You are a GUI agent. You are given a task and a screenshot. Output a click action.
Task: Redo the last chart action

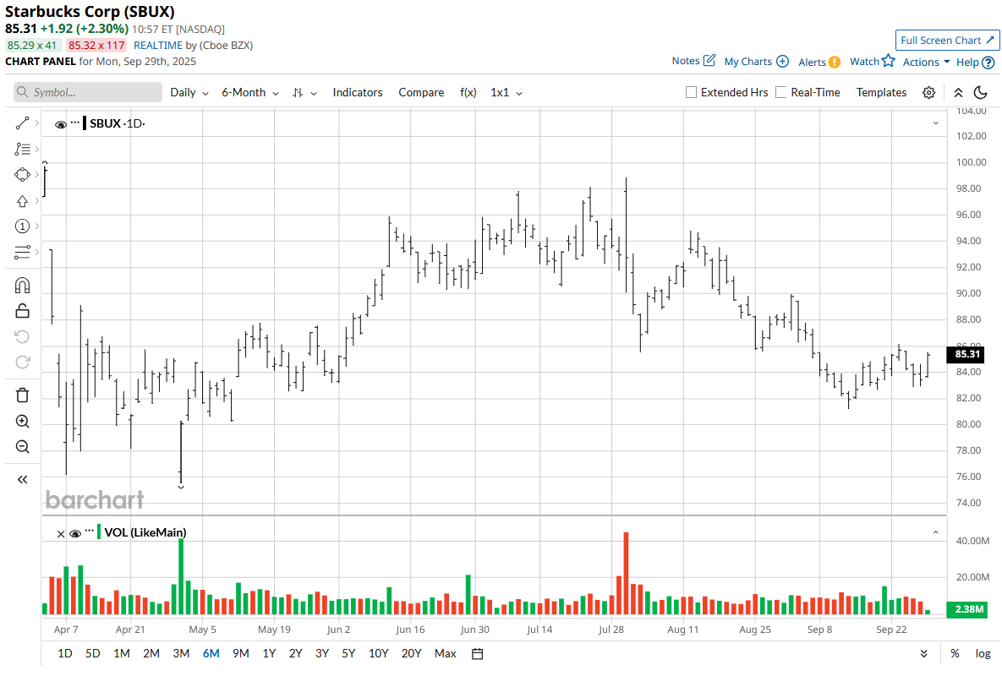[22, 362]
